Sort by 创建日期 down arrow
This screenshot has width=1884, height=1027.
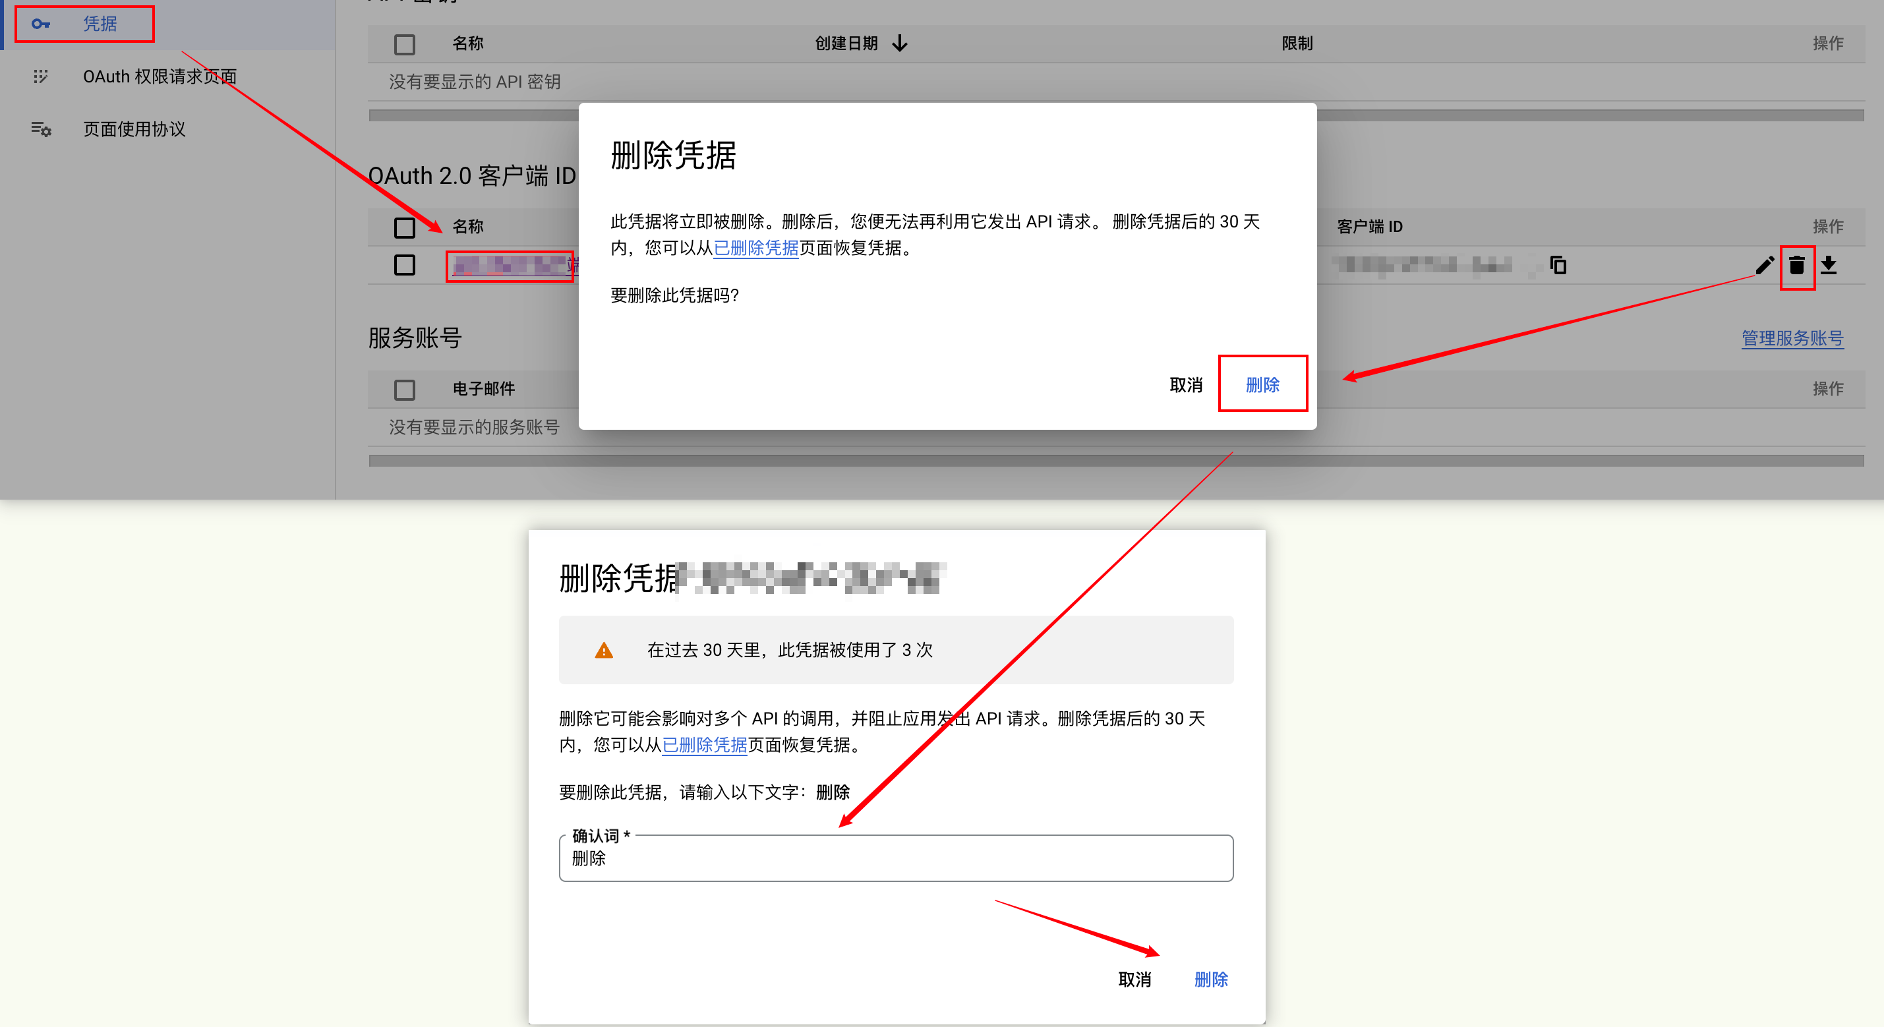(x=900, y=44)
